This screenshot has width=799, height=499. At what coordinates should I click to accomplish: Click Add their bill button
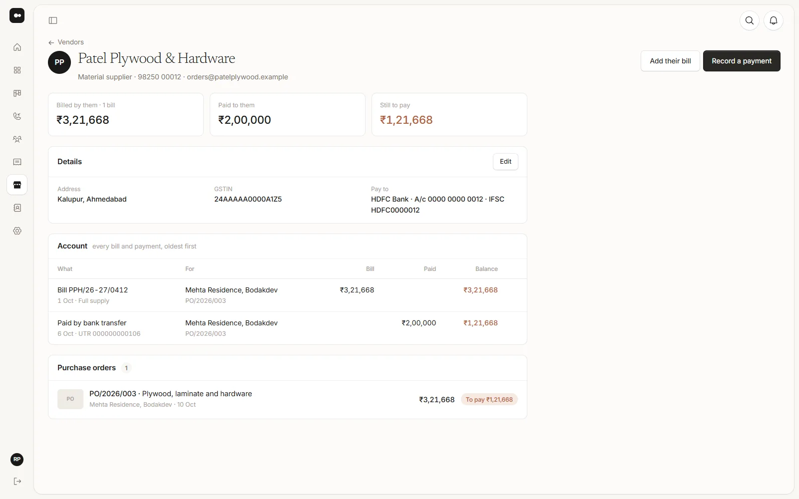click(x=670, y=61)
